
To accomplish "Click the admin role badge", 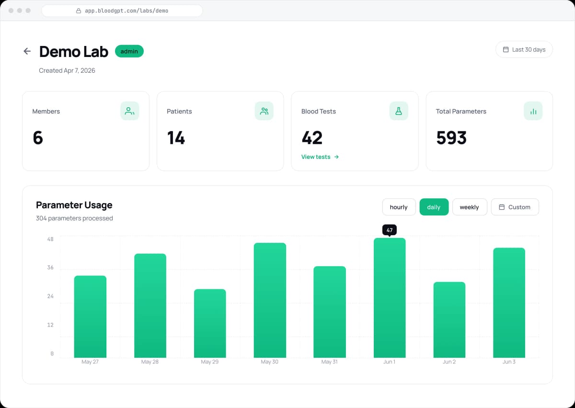I will coord(129,51).
